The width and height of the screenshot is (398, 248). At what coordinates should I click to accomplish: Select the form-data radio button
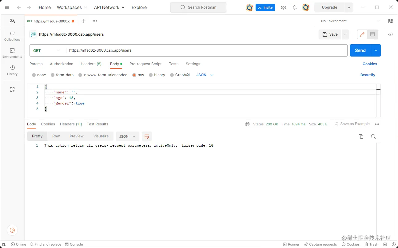pos(53,75)
